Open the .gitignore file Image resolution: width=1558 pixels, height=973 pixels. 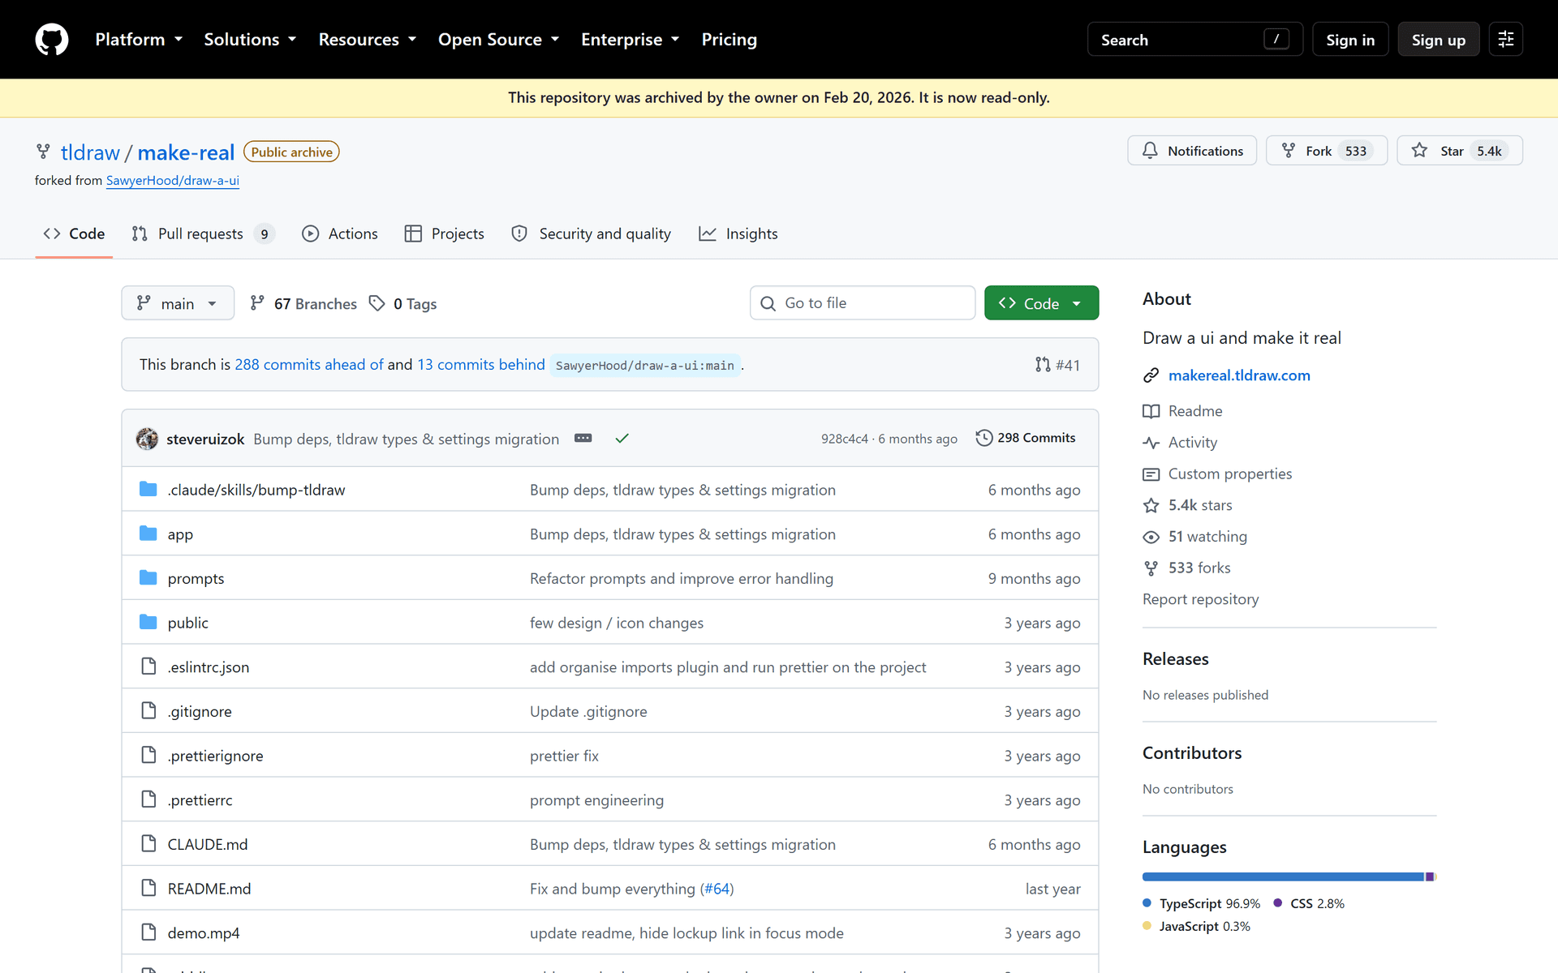point(200,711)
